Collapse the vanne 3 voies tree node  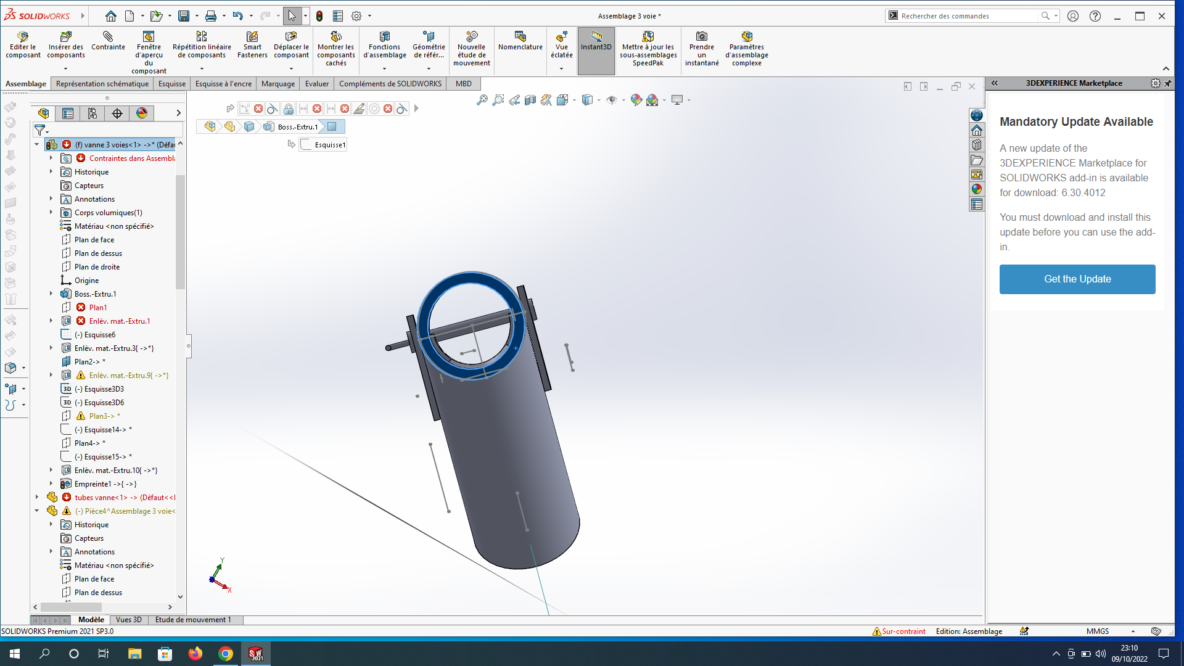[37, 145]
